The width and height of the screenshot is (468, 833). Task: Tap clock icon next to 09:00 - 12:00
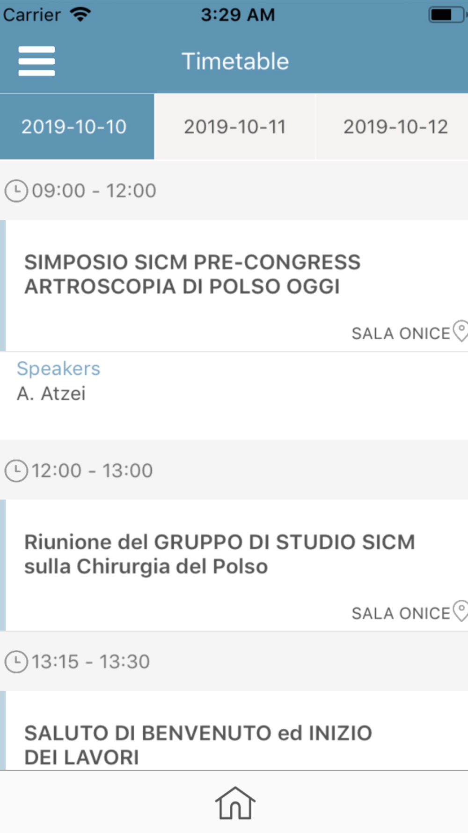point(16,191)
